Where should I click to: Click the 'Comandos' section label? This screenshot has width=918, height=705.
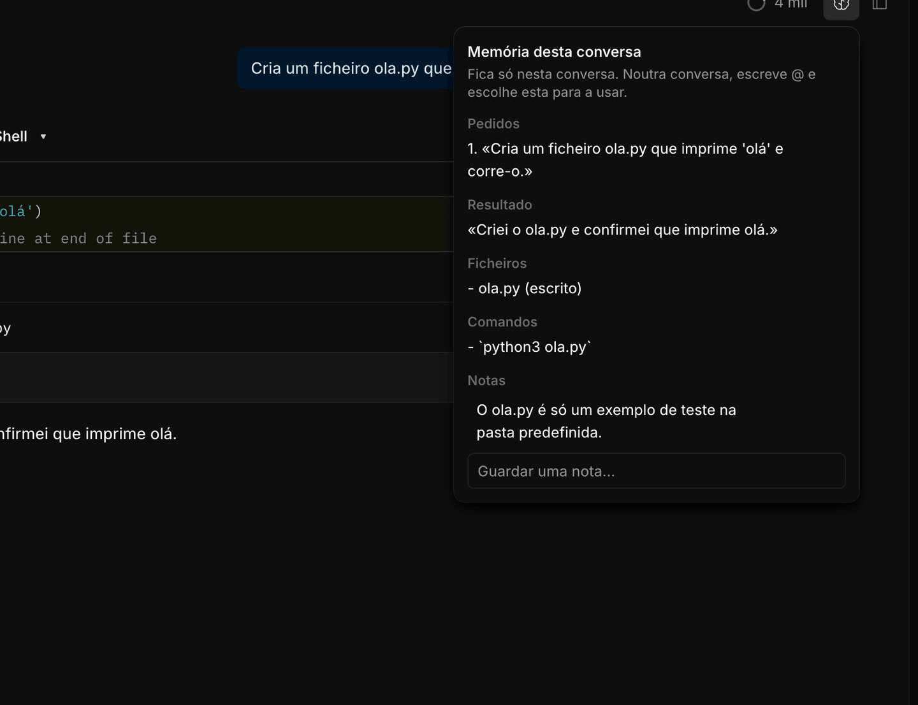(x=502, y=322)
